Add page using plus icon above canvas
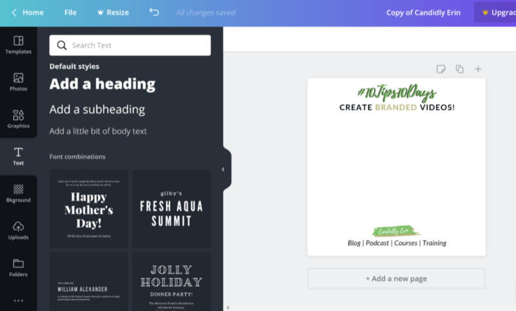The image size is (516, 311). coord(478,69)
